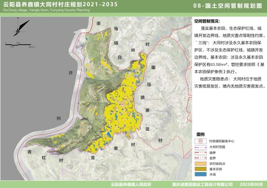The width and height of the screenshot is (267, 188).
Task: Select the 农村居民点 legend color swatch
Action: click(x=200, y=163)
